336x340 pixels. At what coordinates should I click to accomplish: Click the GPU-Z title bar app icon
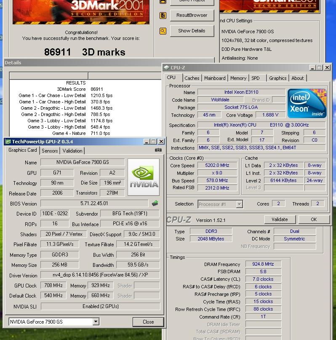click(x=8, y=142)
